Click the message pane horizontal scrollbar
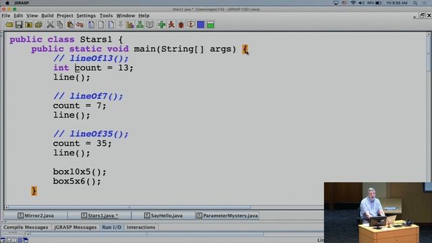 click(146, 234)
